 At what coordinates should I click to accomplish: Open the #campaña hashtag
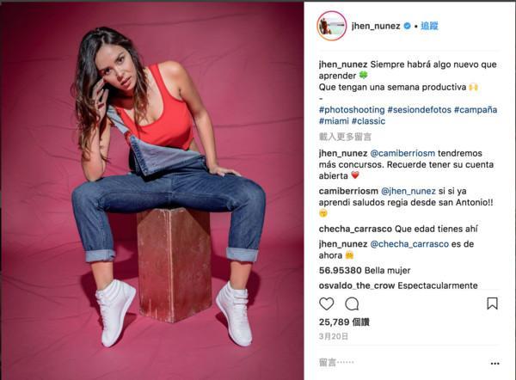click(476, 109)
